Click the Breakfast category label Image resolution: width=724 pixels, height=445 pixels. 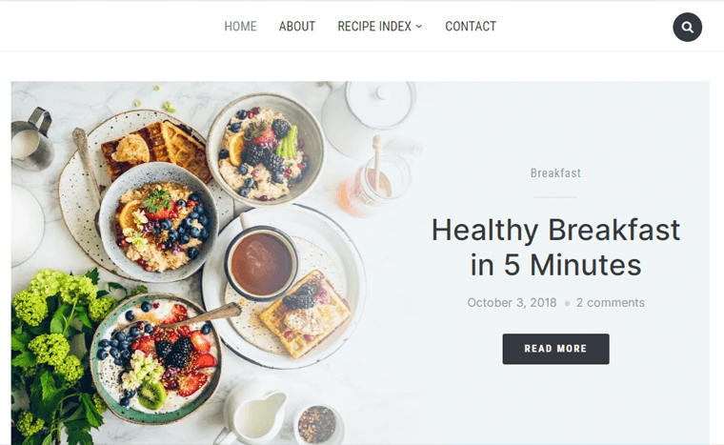[555, 173]
